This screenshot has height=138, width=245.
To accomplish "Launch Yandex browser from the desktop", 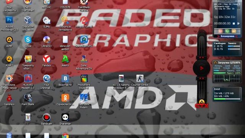I will 47,59.
